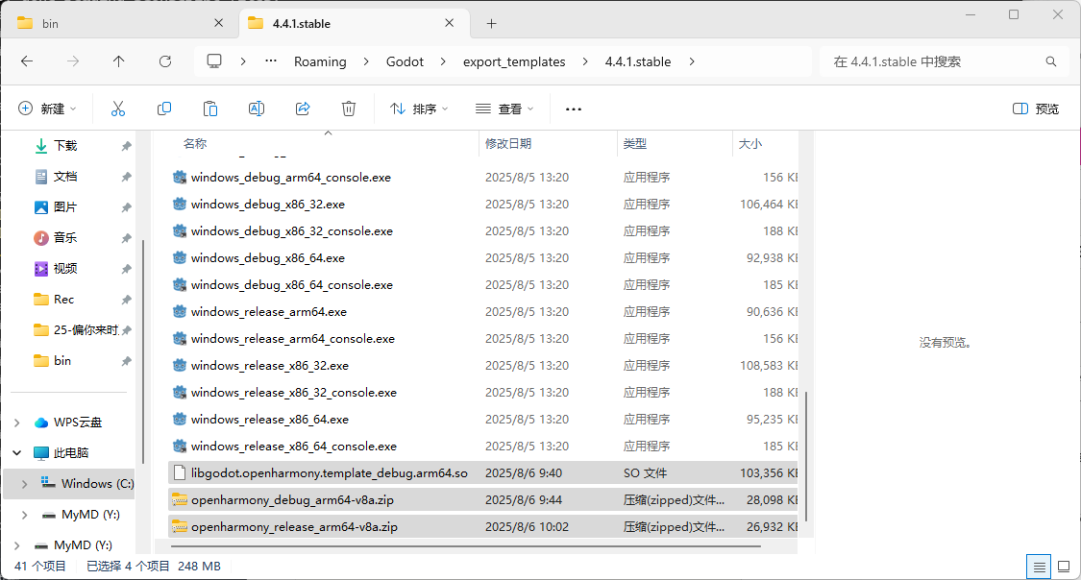1081x580 pixels.
Task: Collapse the 此电脑 tree node
Action: coord(17,452)
